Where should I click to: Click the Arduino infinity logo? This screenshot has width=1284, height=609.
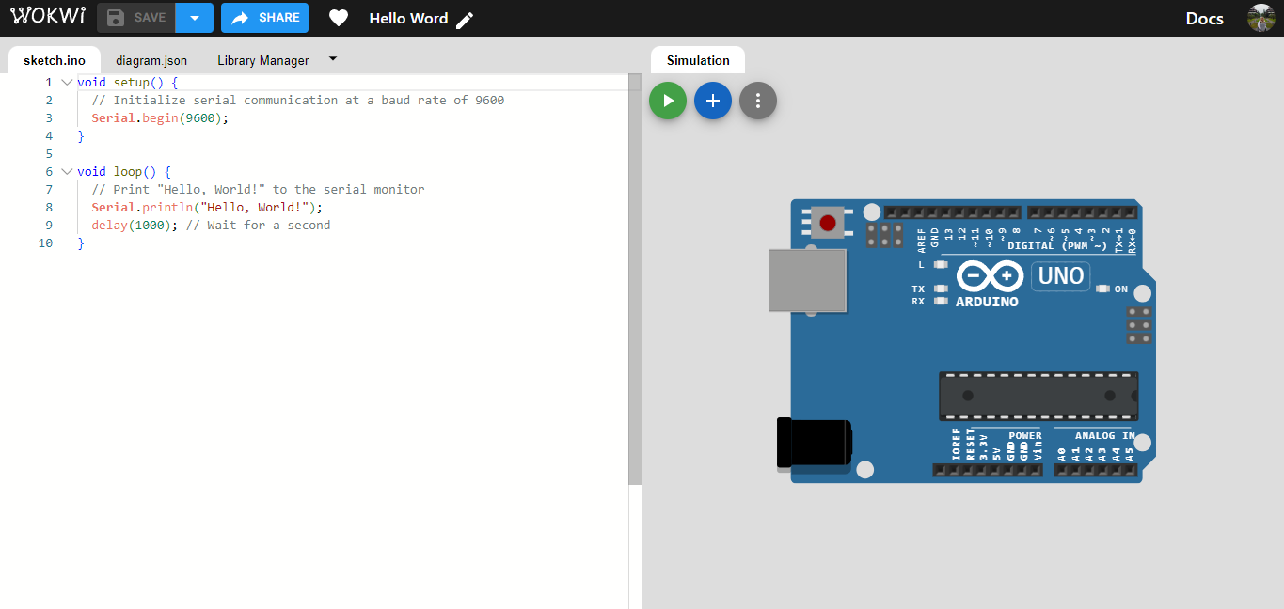[x=991, y=276]
